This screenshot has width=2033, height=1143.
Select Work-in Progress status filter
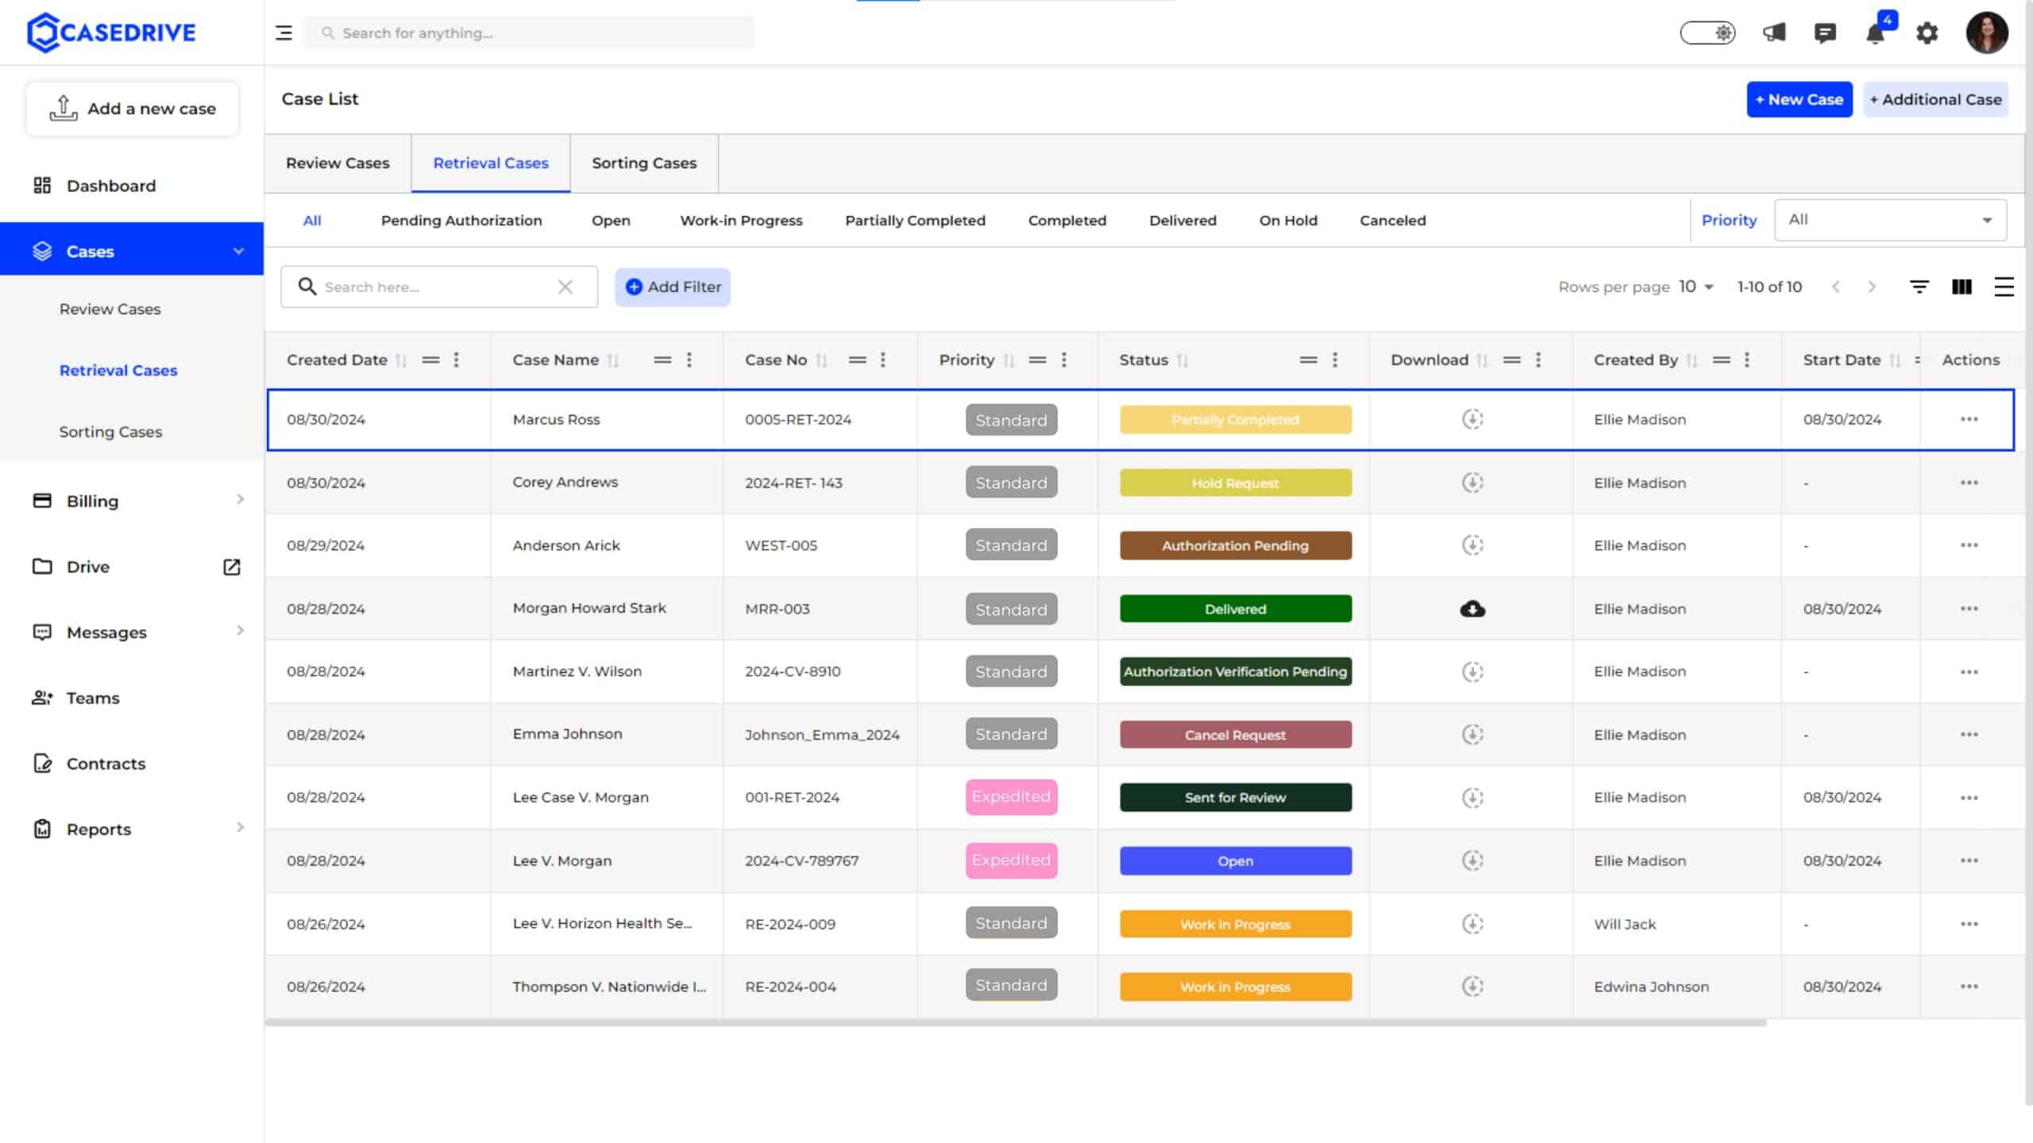tap(741, 220)
